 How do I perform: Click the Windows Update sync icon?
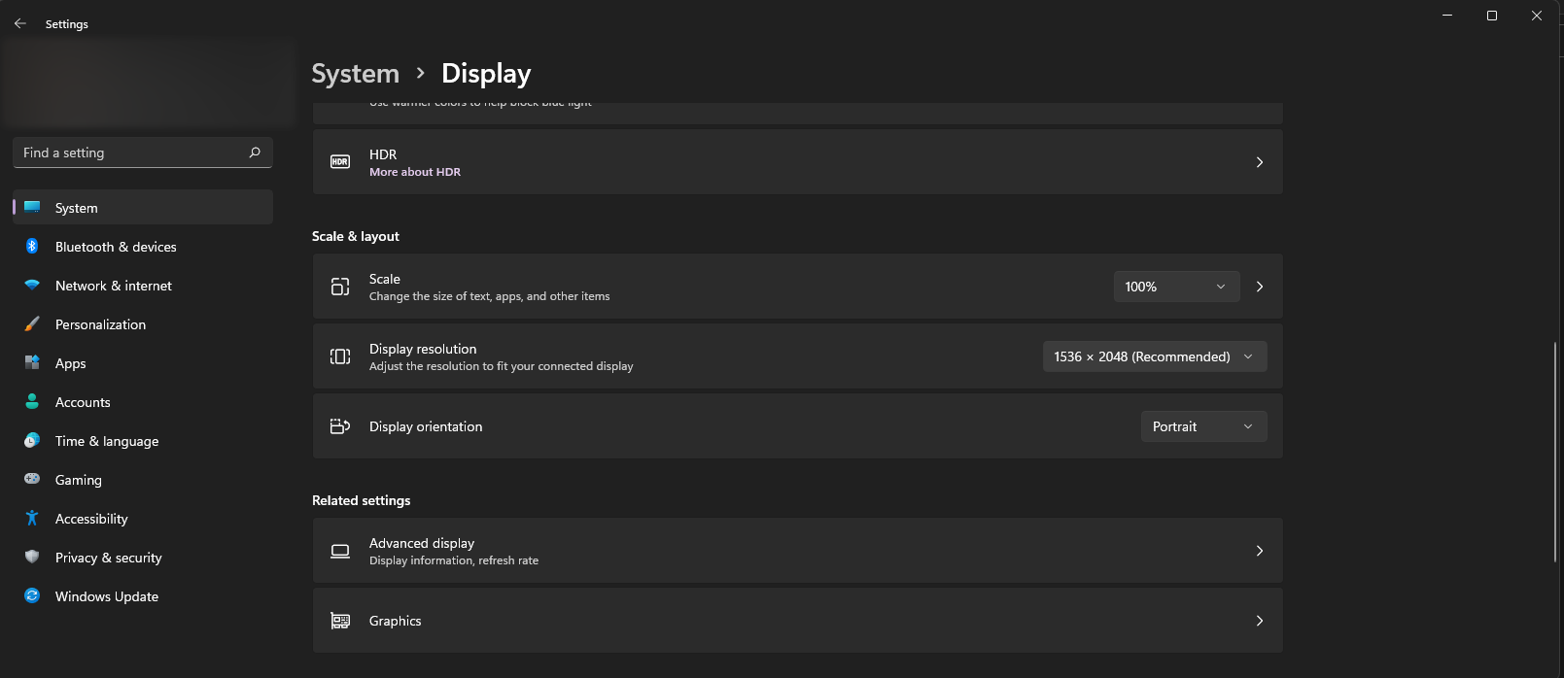point(32,596)
